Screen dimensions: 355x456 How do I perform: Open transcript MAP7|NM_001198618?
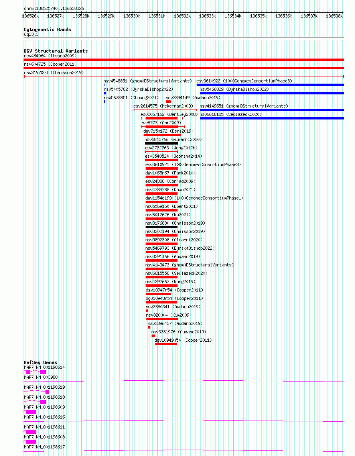[x=44, y=397]
